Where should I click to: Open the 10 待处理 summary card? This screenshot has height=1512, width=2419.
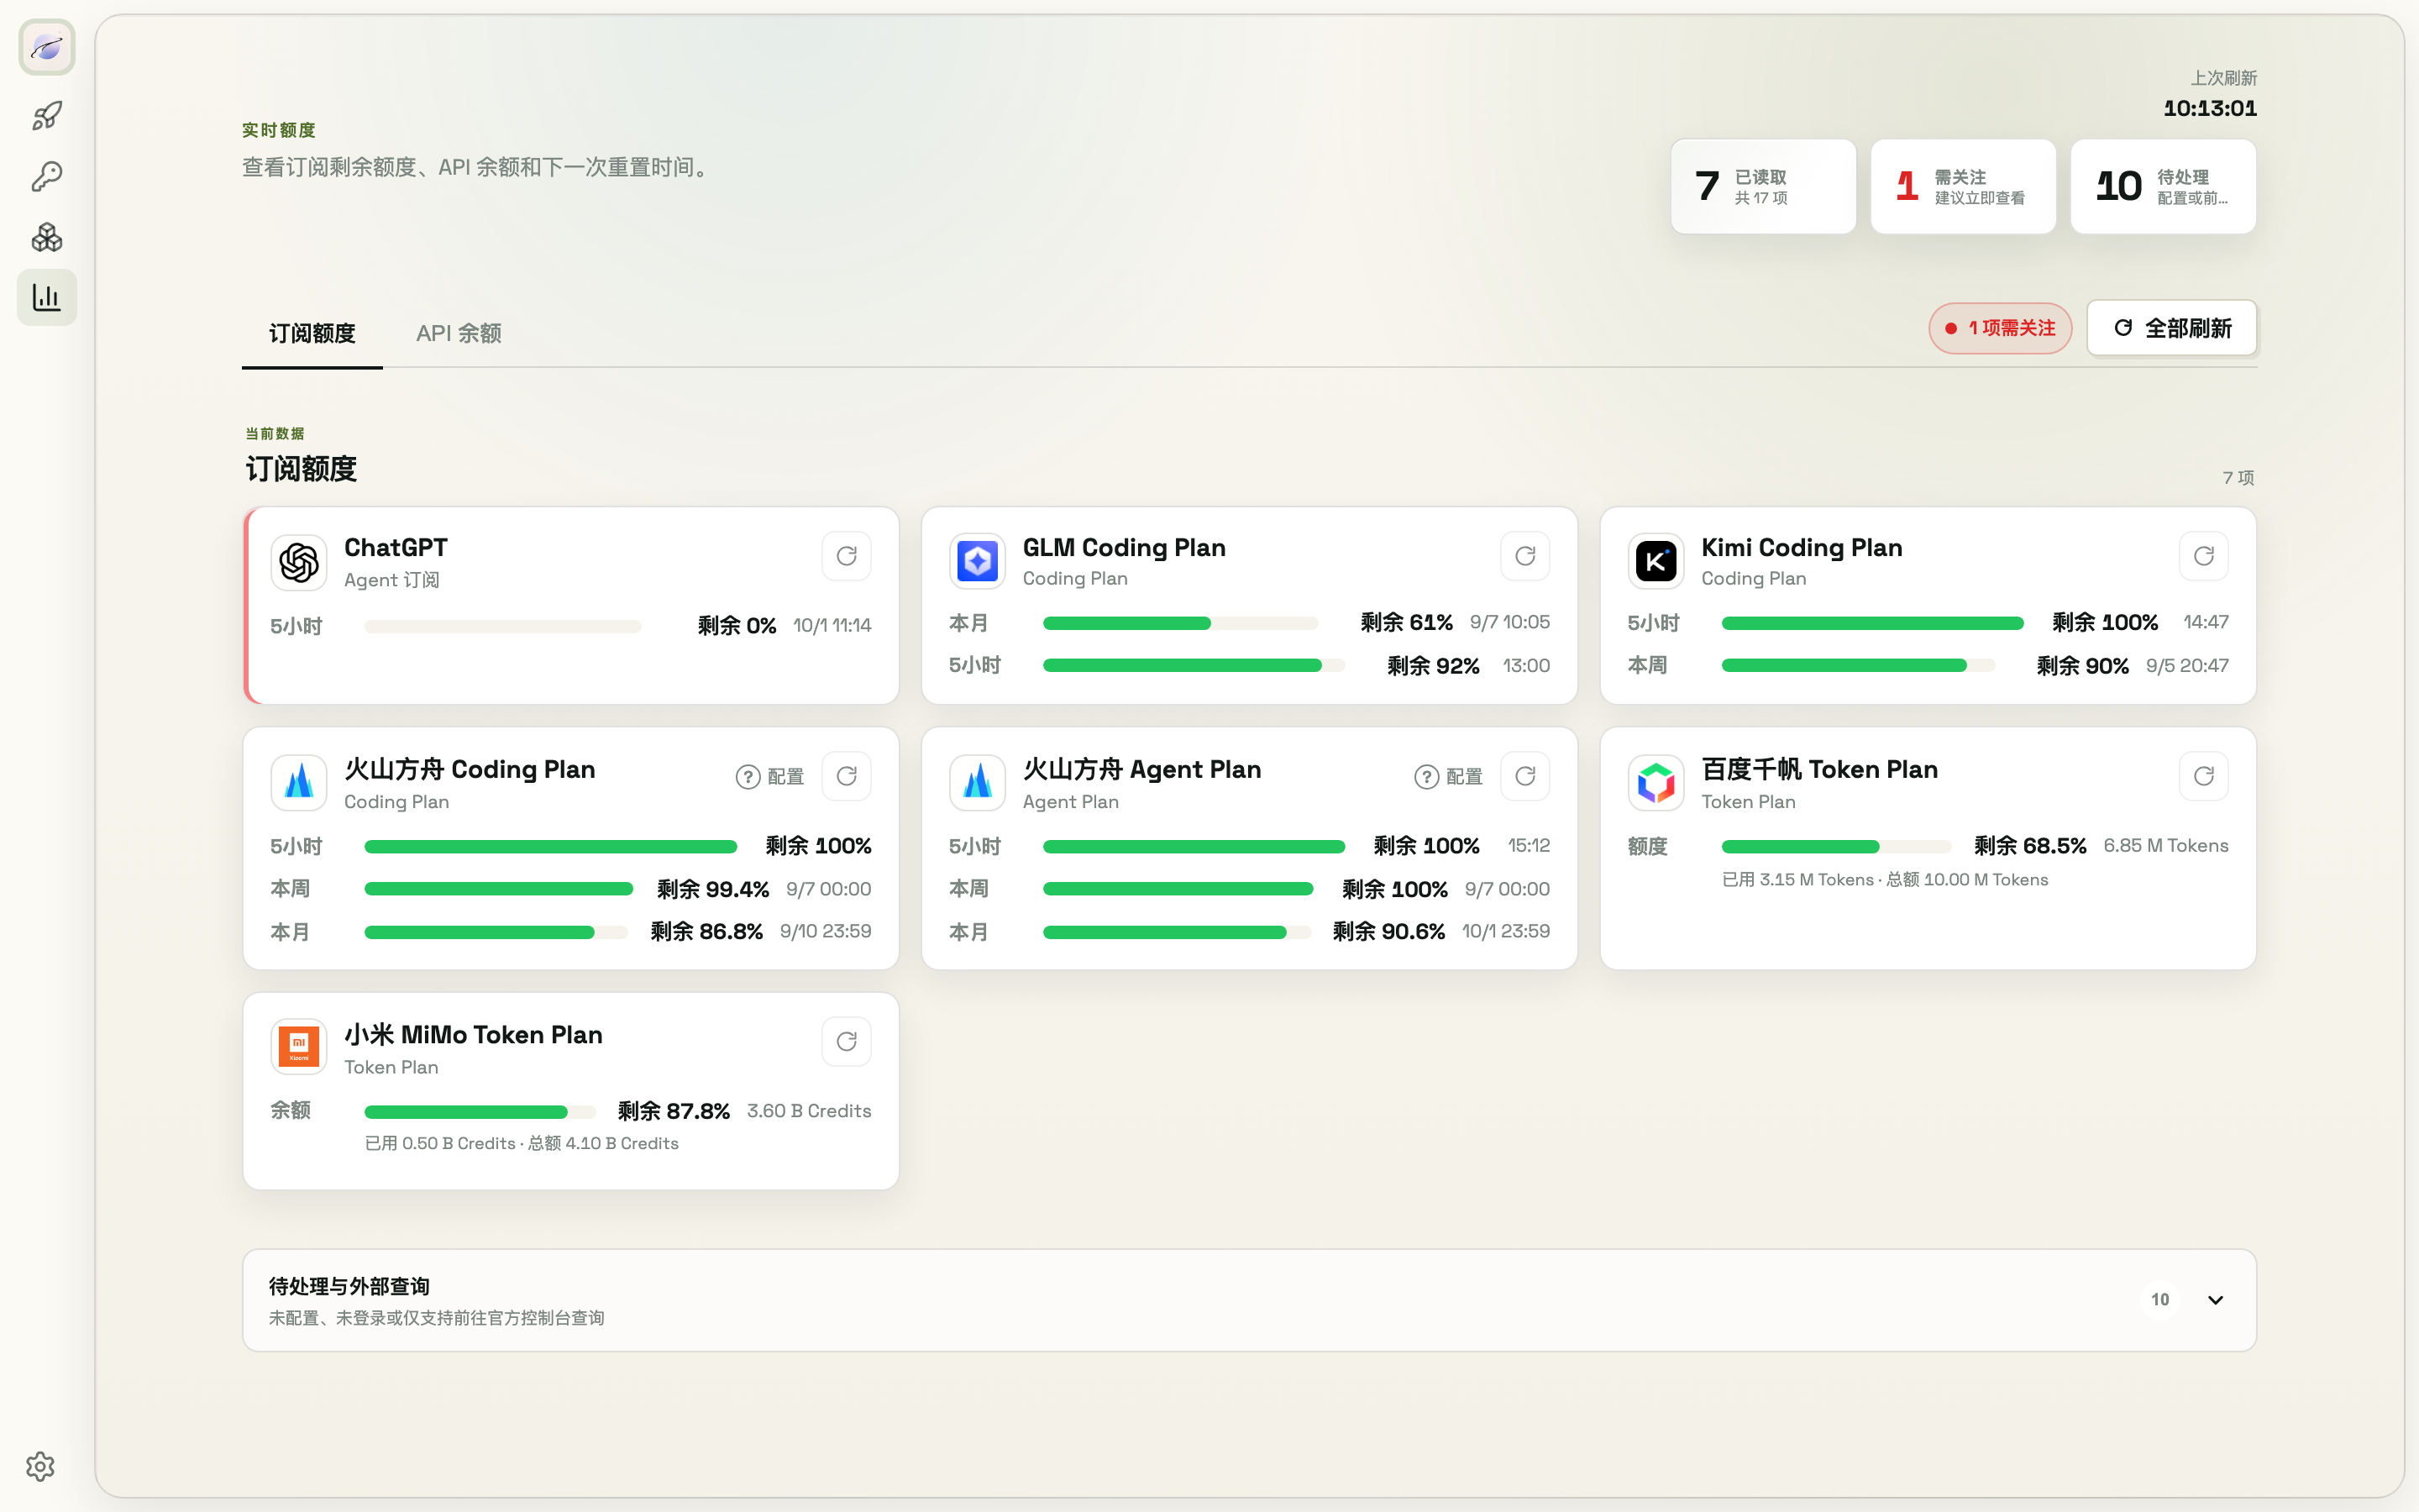click(2163, 187)
